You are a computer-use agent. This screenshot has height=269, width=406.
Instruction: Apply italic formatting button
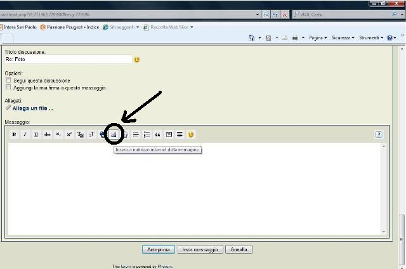point(25,134)
